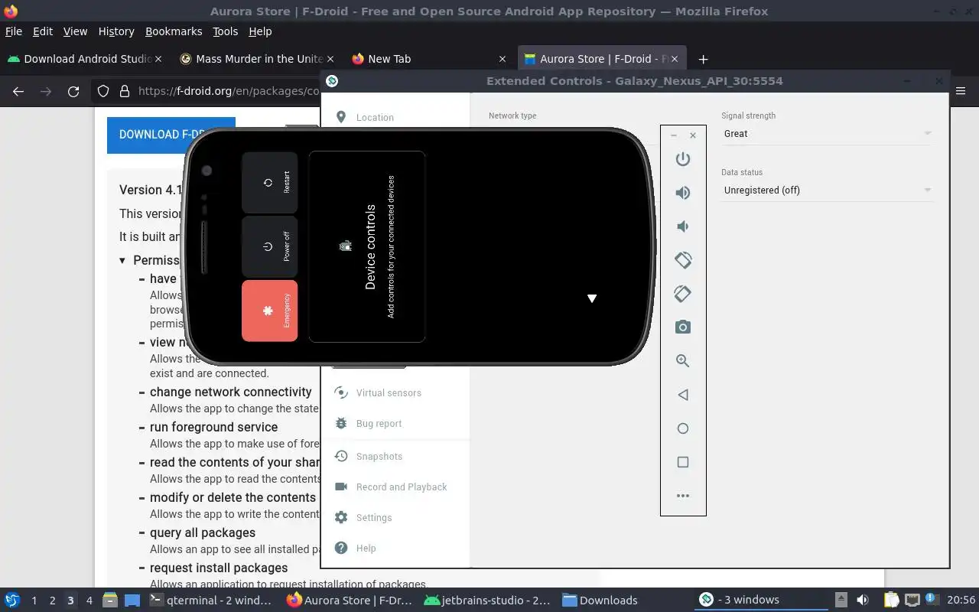Switch to workspace 1 on taskbar
Viewport: 979px width, 612px height.
click(x=34, y=601)
